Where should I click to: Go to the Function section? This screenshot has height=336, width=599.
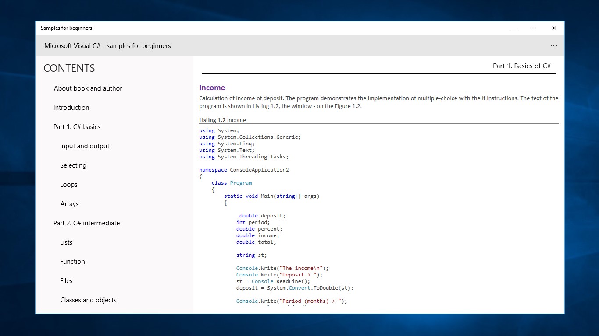tap(72, 262)
